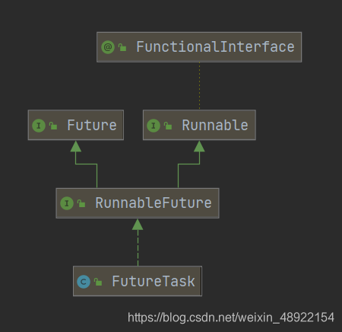Click the dotted line below FunctionalInterface

point(199,86)
